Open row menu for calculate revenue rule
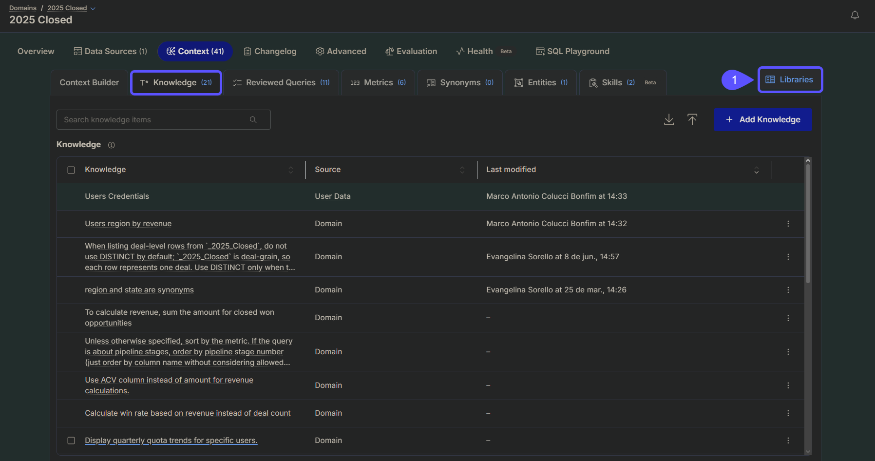 click(x=788, y=318)
